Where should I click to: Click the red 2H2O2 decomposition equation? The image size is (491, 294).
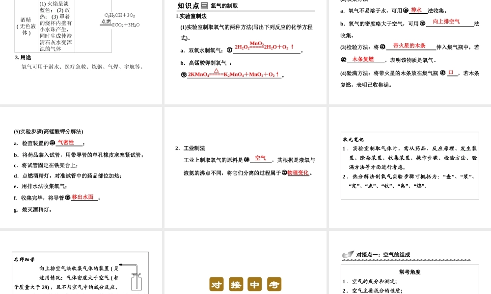265,47
